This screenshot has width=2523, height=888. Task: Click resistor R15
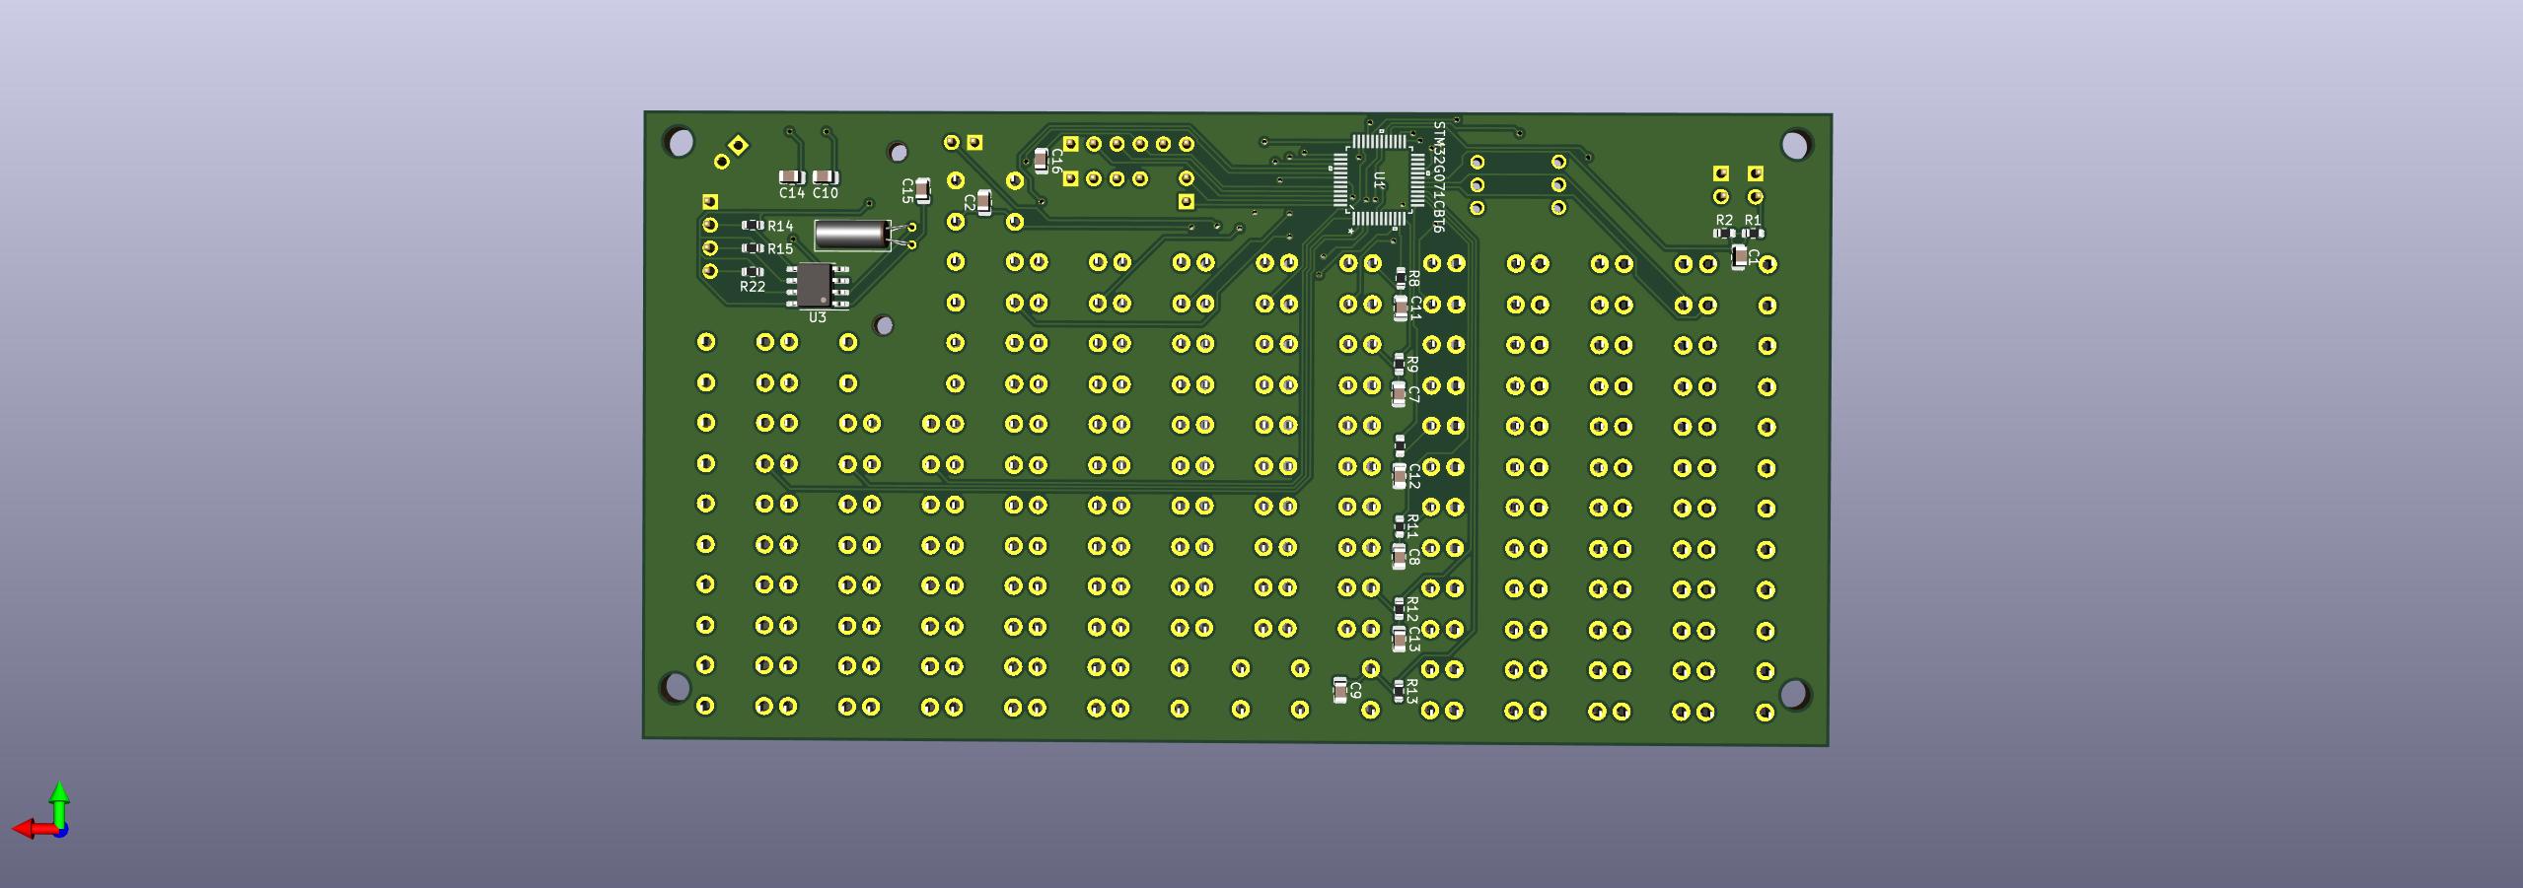click(x=753, y=248)
